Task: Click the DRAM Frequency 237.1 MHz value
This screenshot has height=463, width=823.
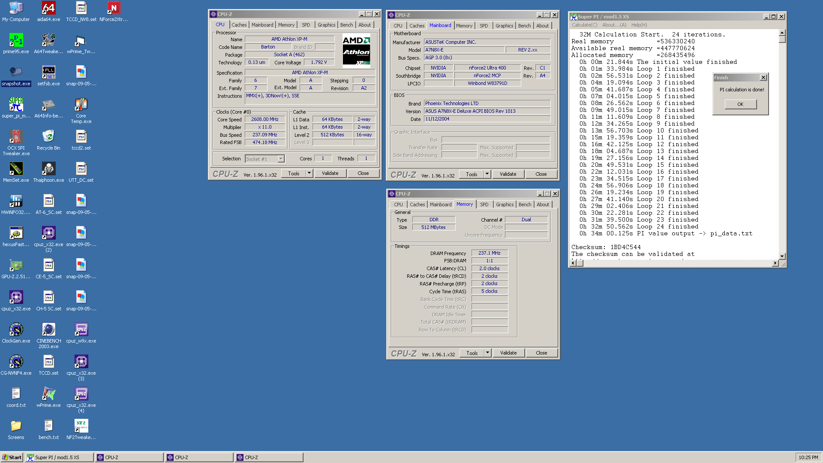Action: point(490,253)
